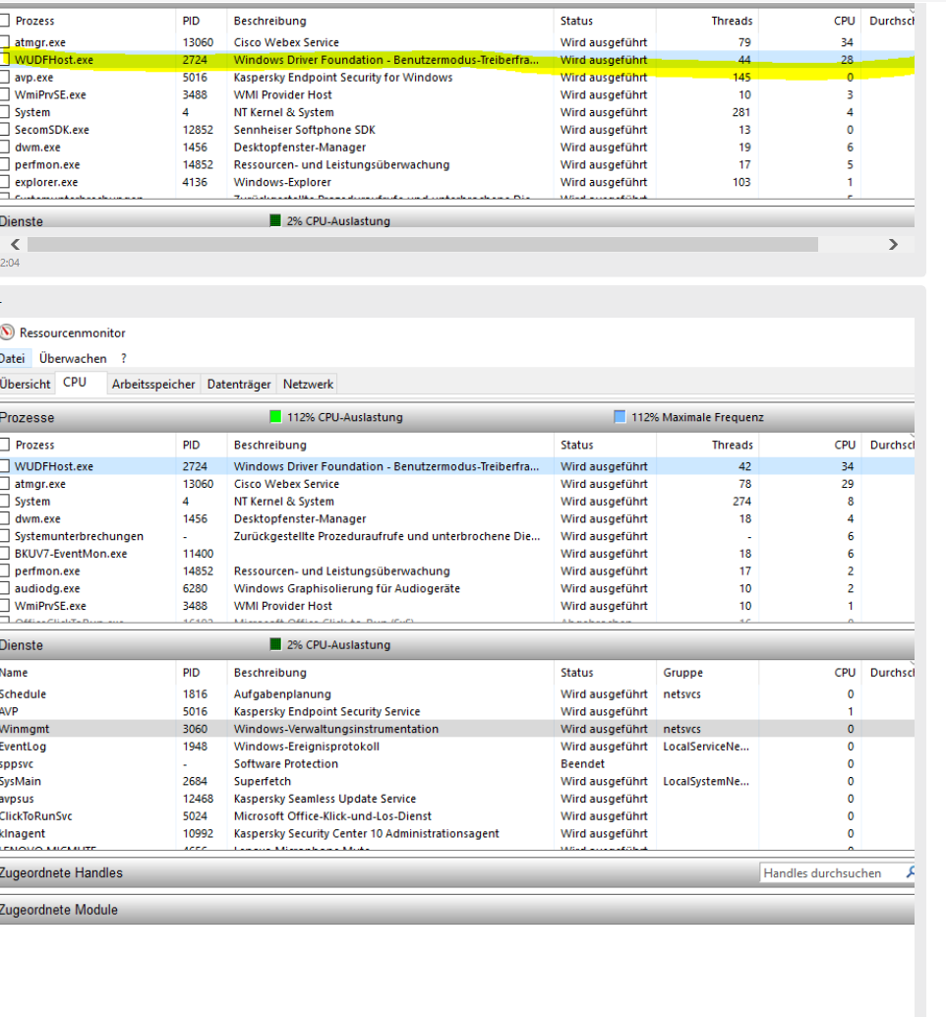Click the dark green square in lower Dienste header
This screenshot has height=1017, width=946.
click(x=275, y=644)
